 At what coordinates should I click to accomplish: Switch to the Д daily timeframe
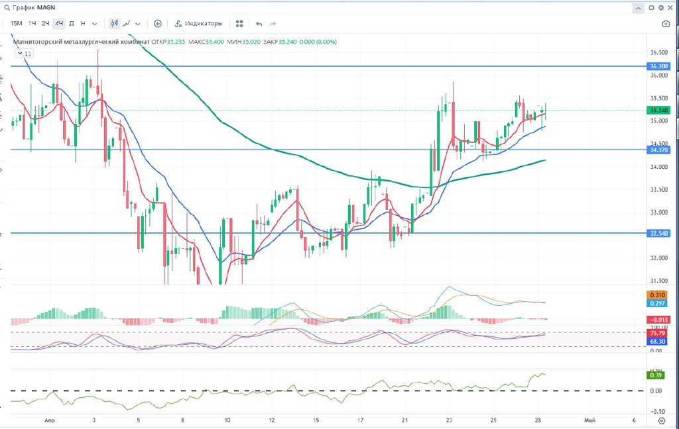(x=72, y=23)
